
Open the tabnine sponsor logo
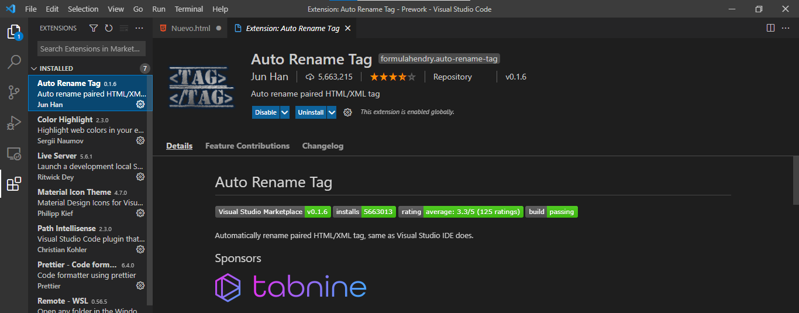[291, 287]
